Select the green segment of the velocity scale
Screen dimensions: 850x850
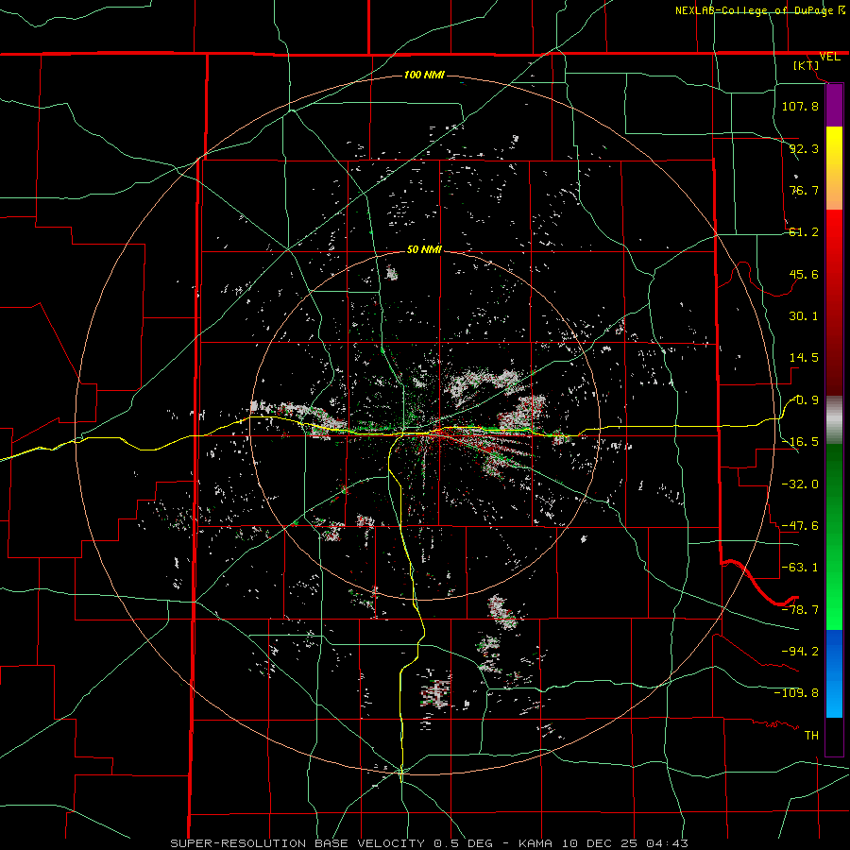click(x=834, y=536)
